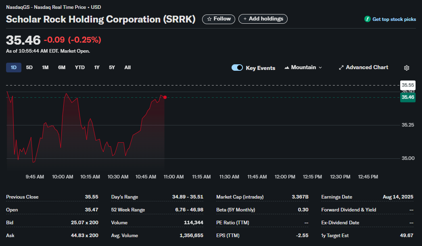Click the Open value 35.47
Screen dimensions: 422x246
tap(92, 210)
